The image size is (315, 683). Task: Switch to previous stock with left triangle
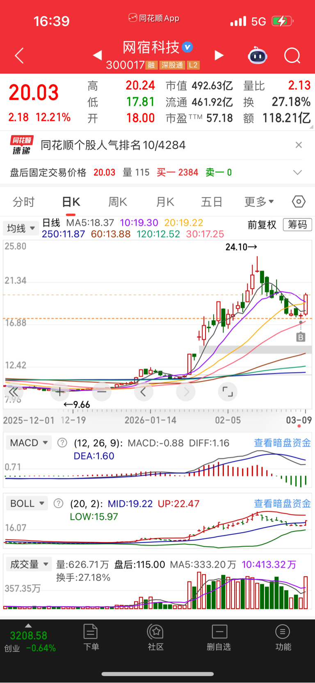[x=98, y=55]
